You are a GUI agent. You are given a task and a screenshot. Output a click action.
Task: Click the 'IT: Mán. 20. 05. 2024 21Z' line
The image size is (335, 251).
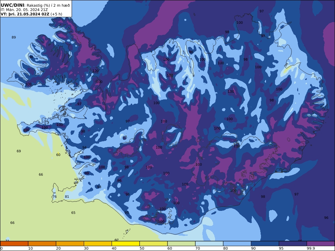click(24, 10)
